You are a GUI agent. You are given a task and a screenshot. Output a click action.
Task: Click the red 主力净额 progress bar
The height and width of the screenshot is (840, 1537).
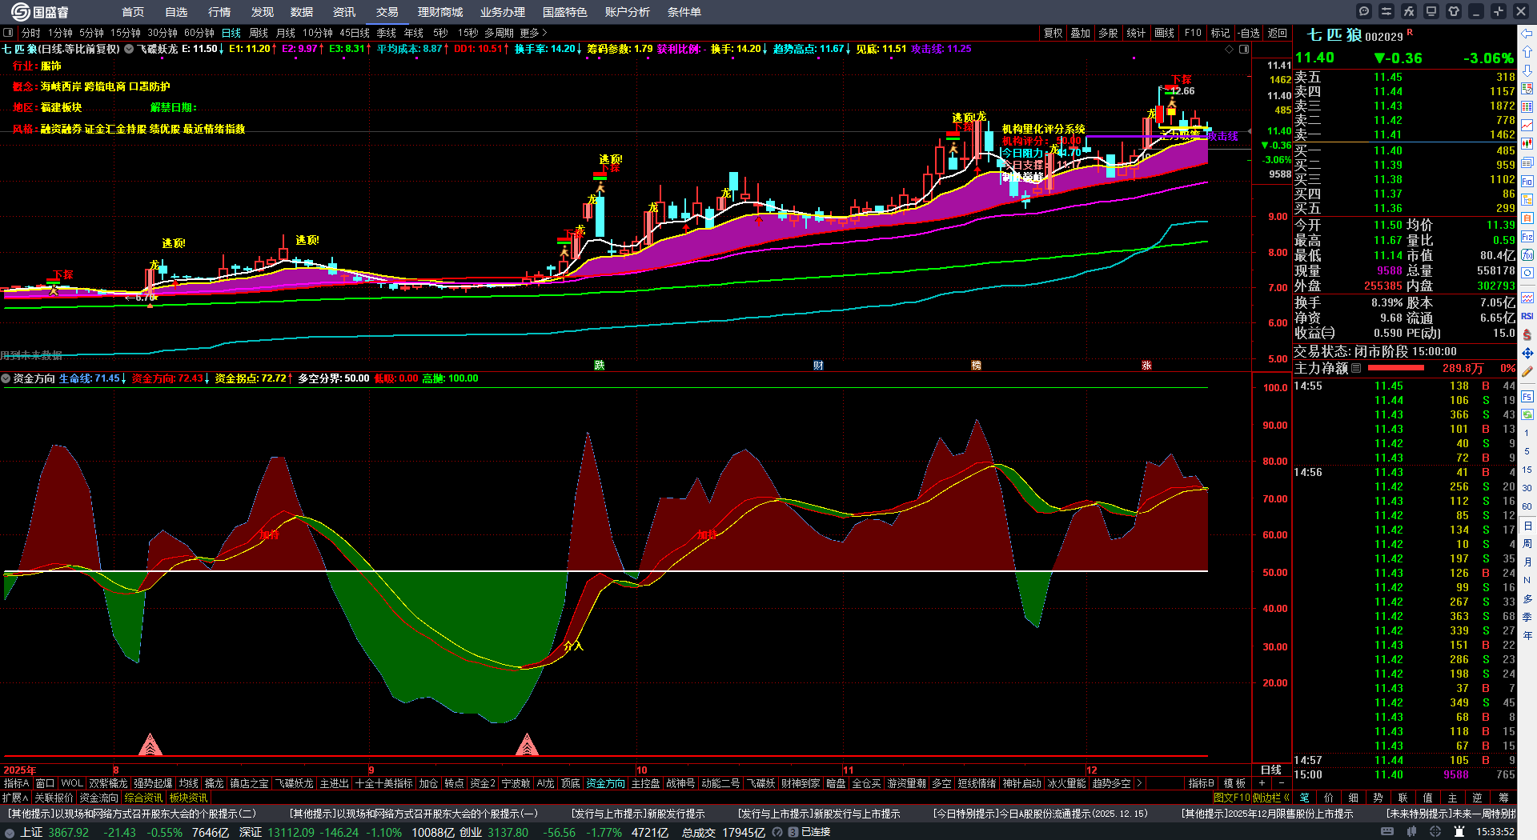click(1396, 368)
